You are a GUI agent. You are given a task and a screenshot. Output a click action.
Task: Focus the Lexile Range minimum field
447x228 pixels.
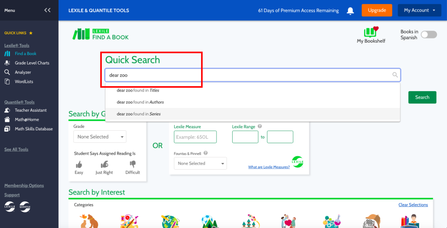pyautogui.click(x=245, y=137)
